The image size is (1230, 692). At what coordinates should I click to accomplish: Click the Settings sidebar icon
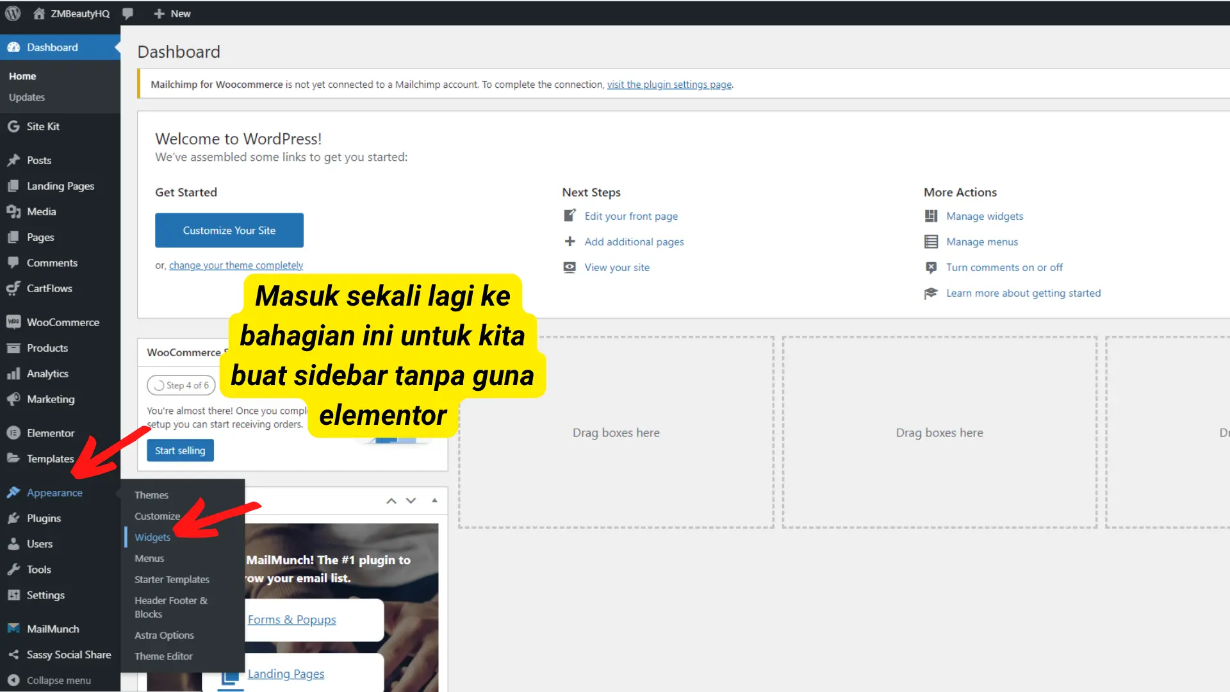pyautogui.click(x=13, y=595)
